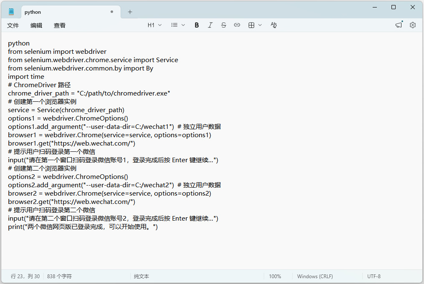
Task: Toggle bold formatting
Action: 197,25
